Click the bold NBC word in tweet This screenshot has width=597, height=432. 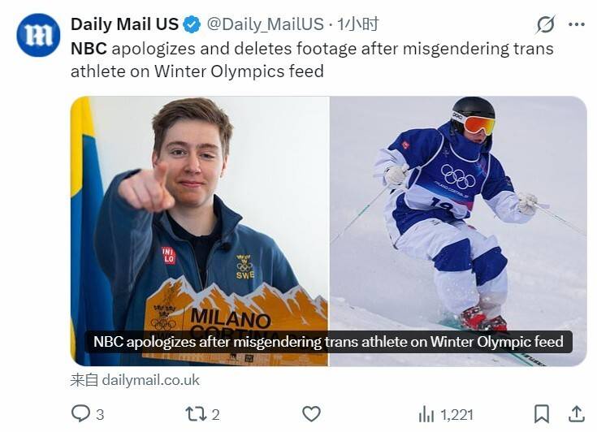point(89,49)
